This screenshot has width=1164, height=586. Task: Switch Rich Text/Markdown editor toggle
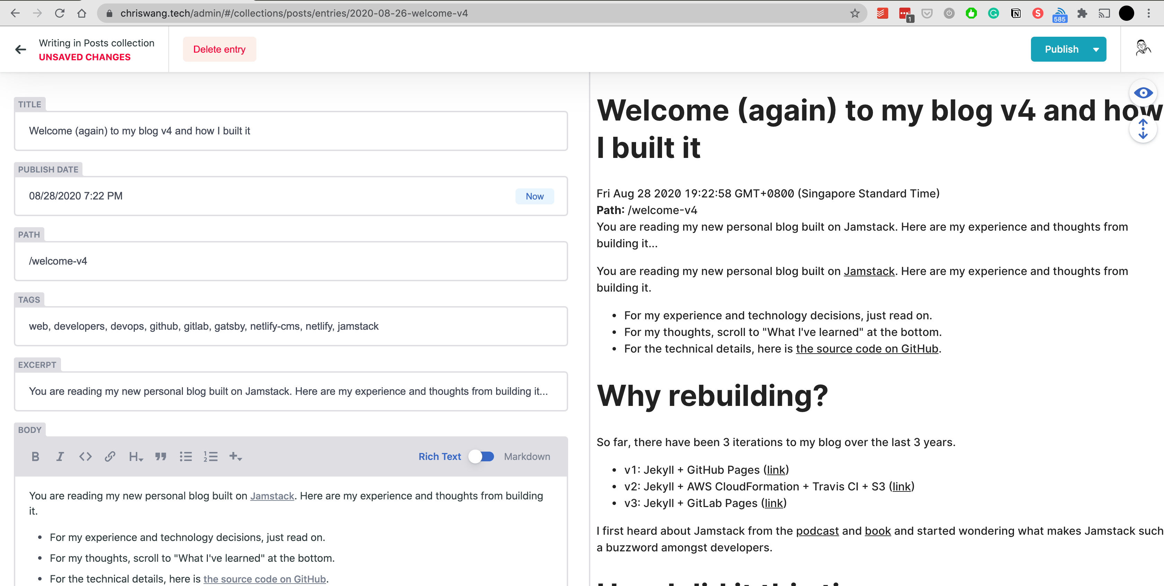(x=482, y=456)
